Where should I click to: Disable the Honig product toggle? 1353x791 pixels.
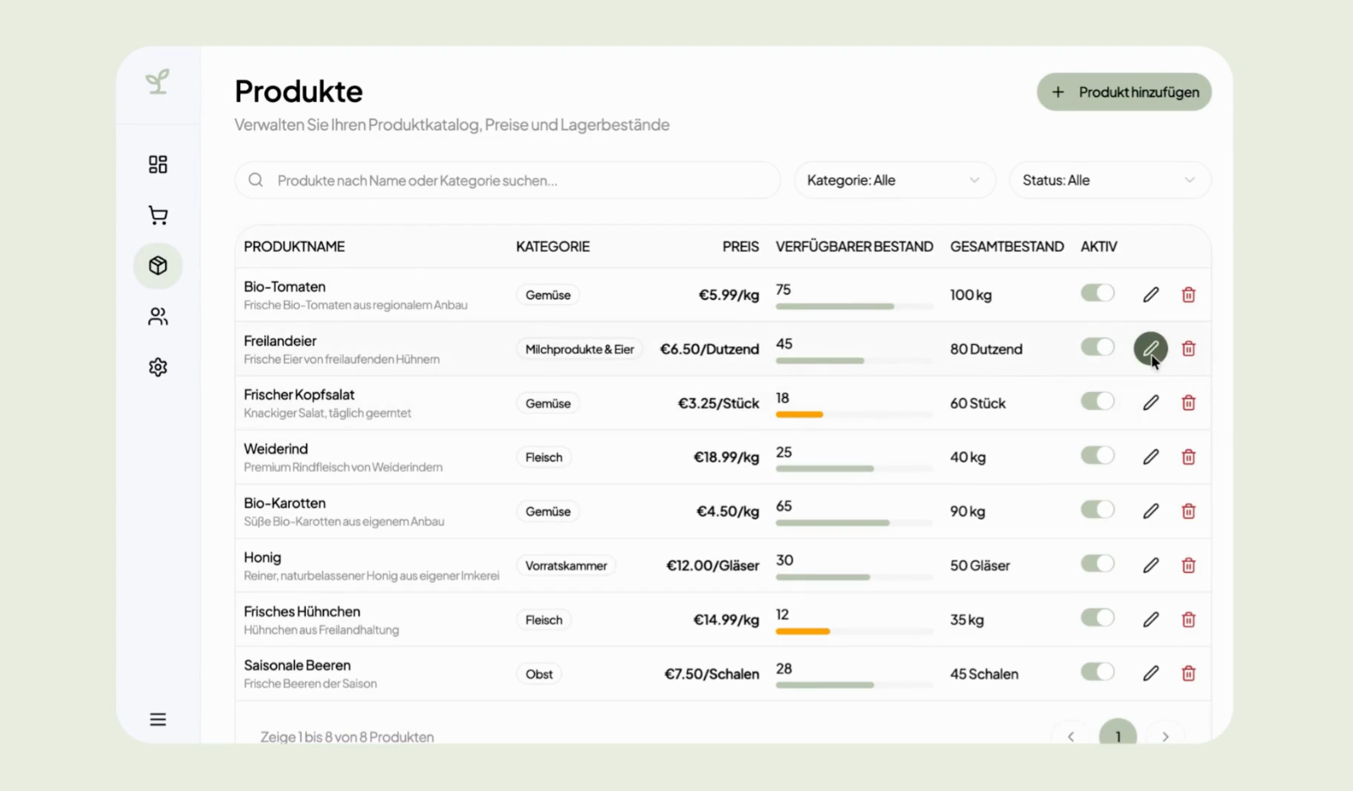[x=1097, y=565]
